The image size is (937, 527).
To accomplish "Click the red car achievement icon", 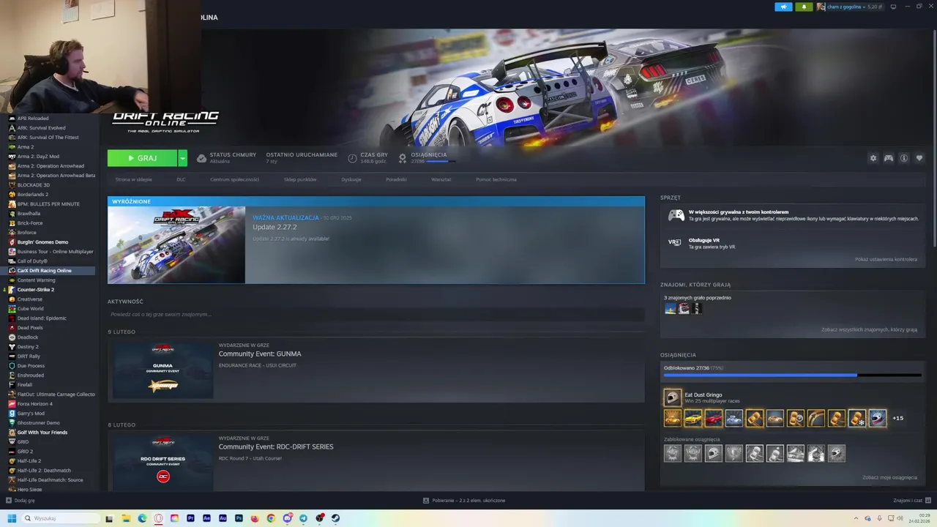I will click(713, 418).
